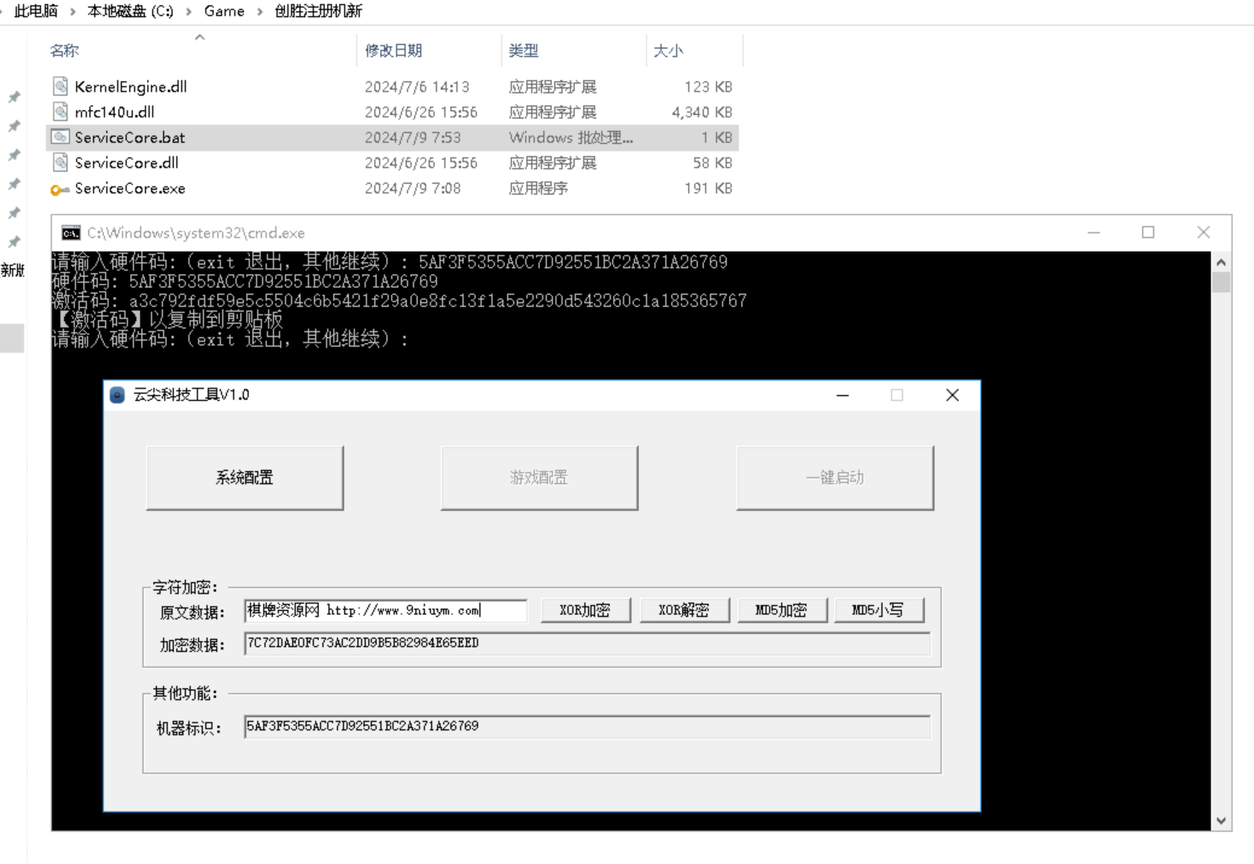Go to 本地磁盘 (C:) breadcrumb
The width and height of the screenshot is (1254, 864).
point(130,11)
